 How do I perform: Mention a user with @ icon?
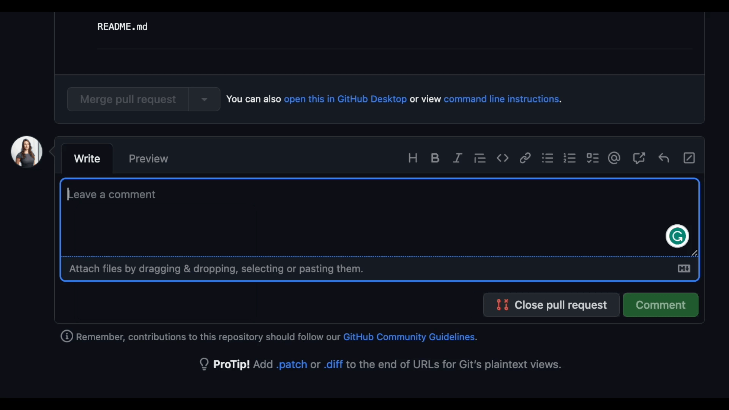tap(614, 158)
